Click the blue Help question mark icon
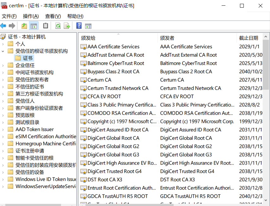The width and height of the screenshot is (270, 206). coord(79,26)
